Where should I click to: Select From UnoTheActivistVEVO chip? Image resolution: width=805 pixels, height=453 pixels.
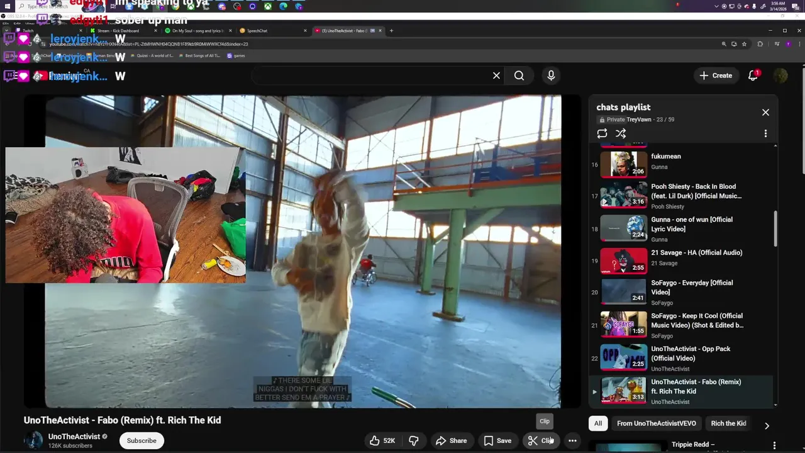(x=657, y=423)
